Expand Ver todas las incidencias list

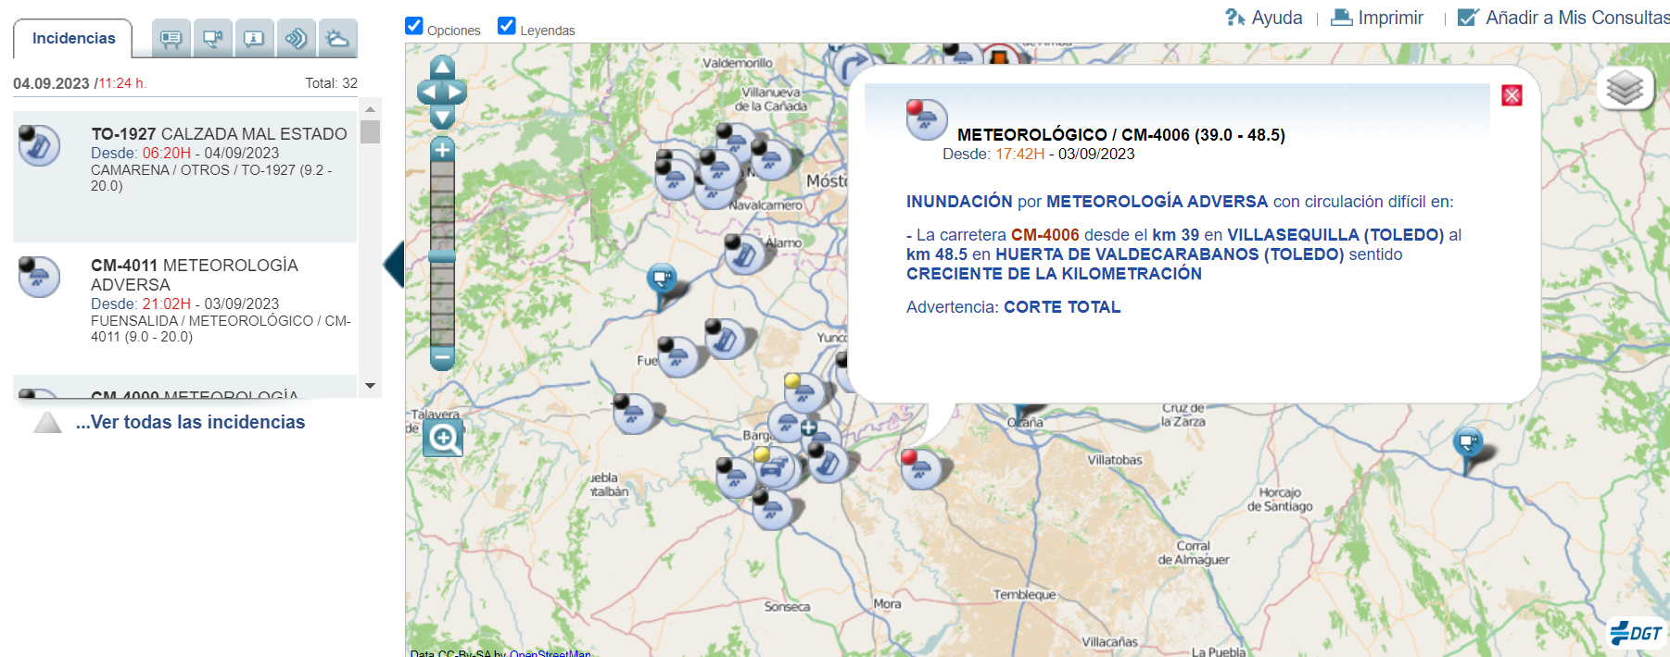coord(190,422)
